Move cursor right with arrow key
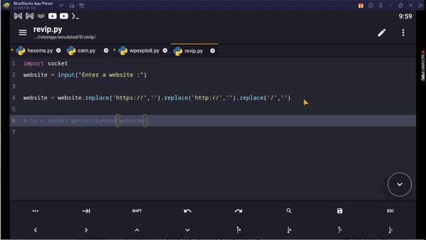 86,230
